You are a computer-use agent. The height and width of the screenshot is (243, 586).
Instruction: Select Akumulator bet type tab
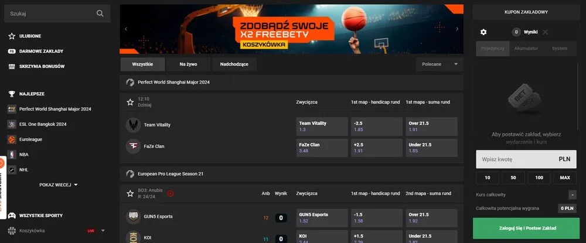click(526, 49)
